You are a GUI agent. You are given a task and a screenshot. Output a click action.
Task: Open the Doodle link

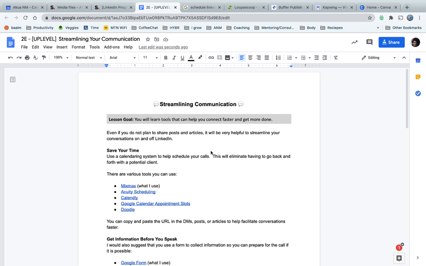(x=127, y=210)
